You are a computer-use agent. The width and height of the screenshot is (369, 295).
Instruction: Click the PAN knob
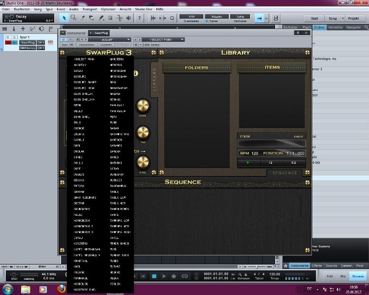point(143,133)
